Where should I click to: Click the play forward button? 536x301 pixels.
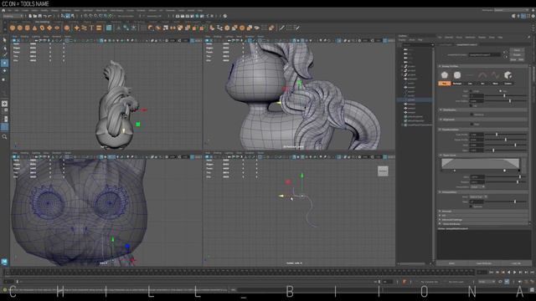[515, 273]
